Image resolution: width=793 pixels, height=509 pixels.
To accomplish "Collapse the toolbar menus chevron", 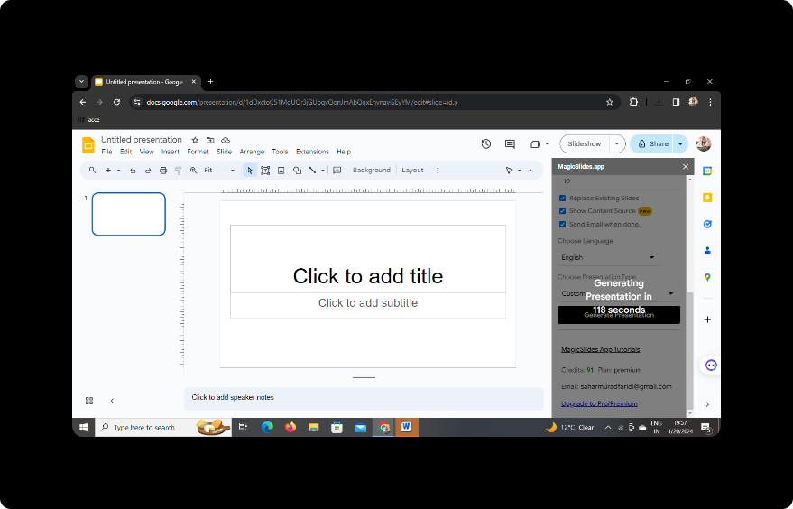I will 530,171.
